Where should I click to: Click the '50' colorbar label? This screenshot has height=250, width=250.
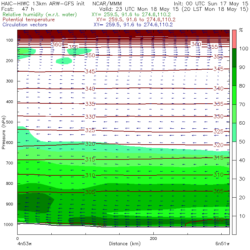tap(242, 142)
